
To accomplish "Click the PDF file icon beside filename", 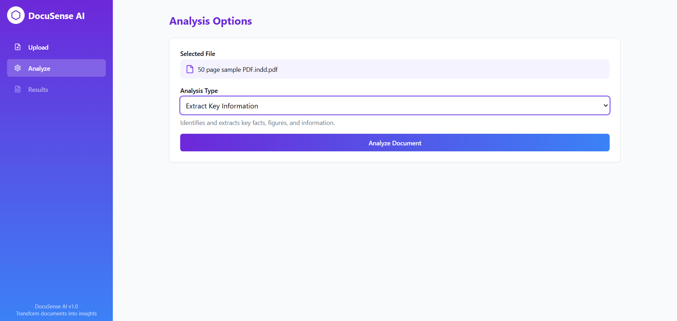I will [190, 69].
